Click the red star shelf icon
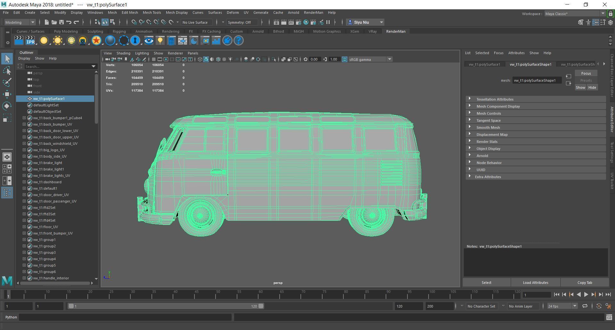Screen dimensions: 615x330 point(96,41)
